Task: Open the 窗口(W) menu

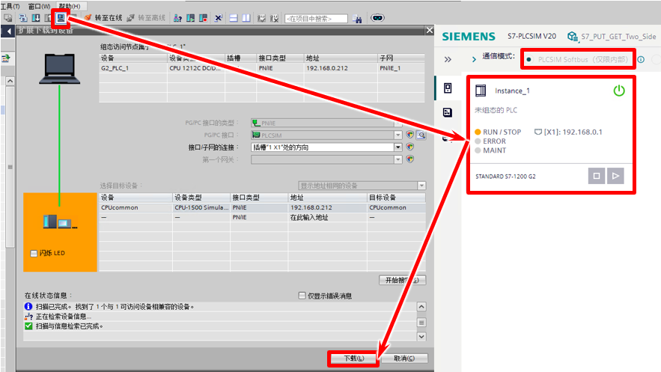Action: pos(39,6)
